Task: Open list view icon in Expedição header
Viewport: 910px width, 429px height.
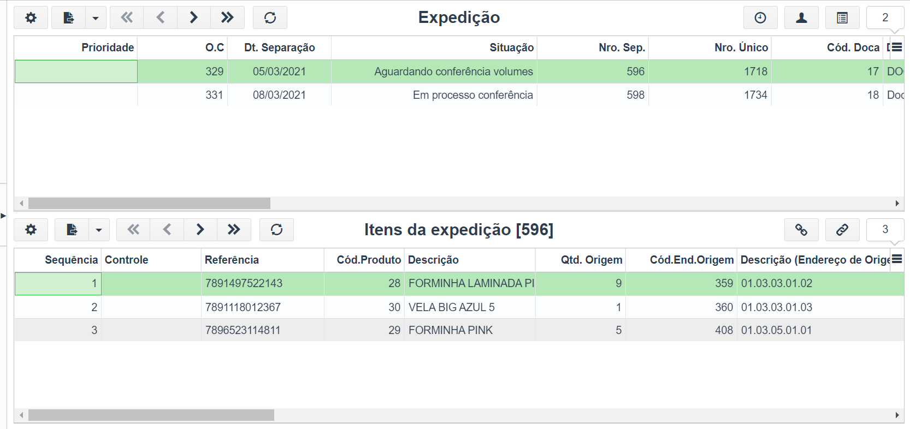Action: 842,17
